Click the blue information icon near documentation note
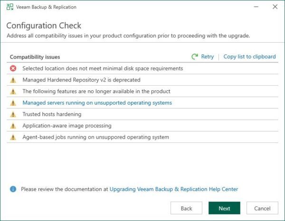 point(13,189)
